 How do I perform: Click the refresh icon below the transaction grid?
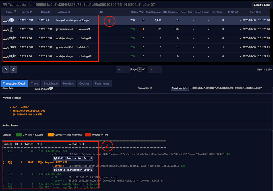(13, 69)
